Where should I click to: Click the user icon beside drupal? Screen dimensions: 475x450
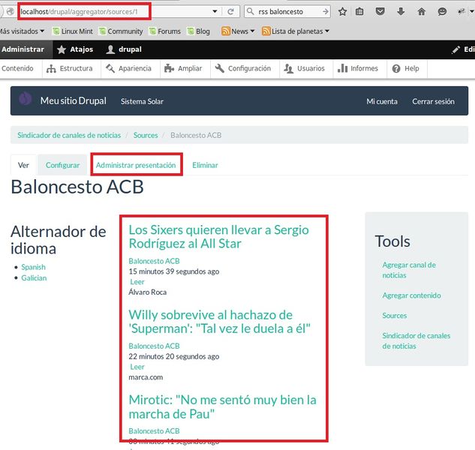110,49
